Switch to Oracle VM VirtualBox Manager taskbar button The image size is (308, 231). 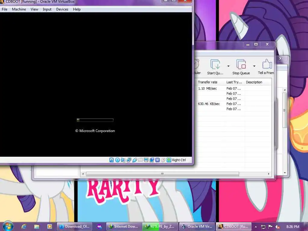197,226
